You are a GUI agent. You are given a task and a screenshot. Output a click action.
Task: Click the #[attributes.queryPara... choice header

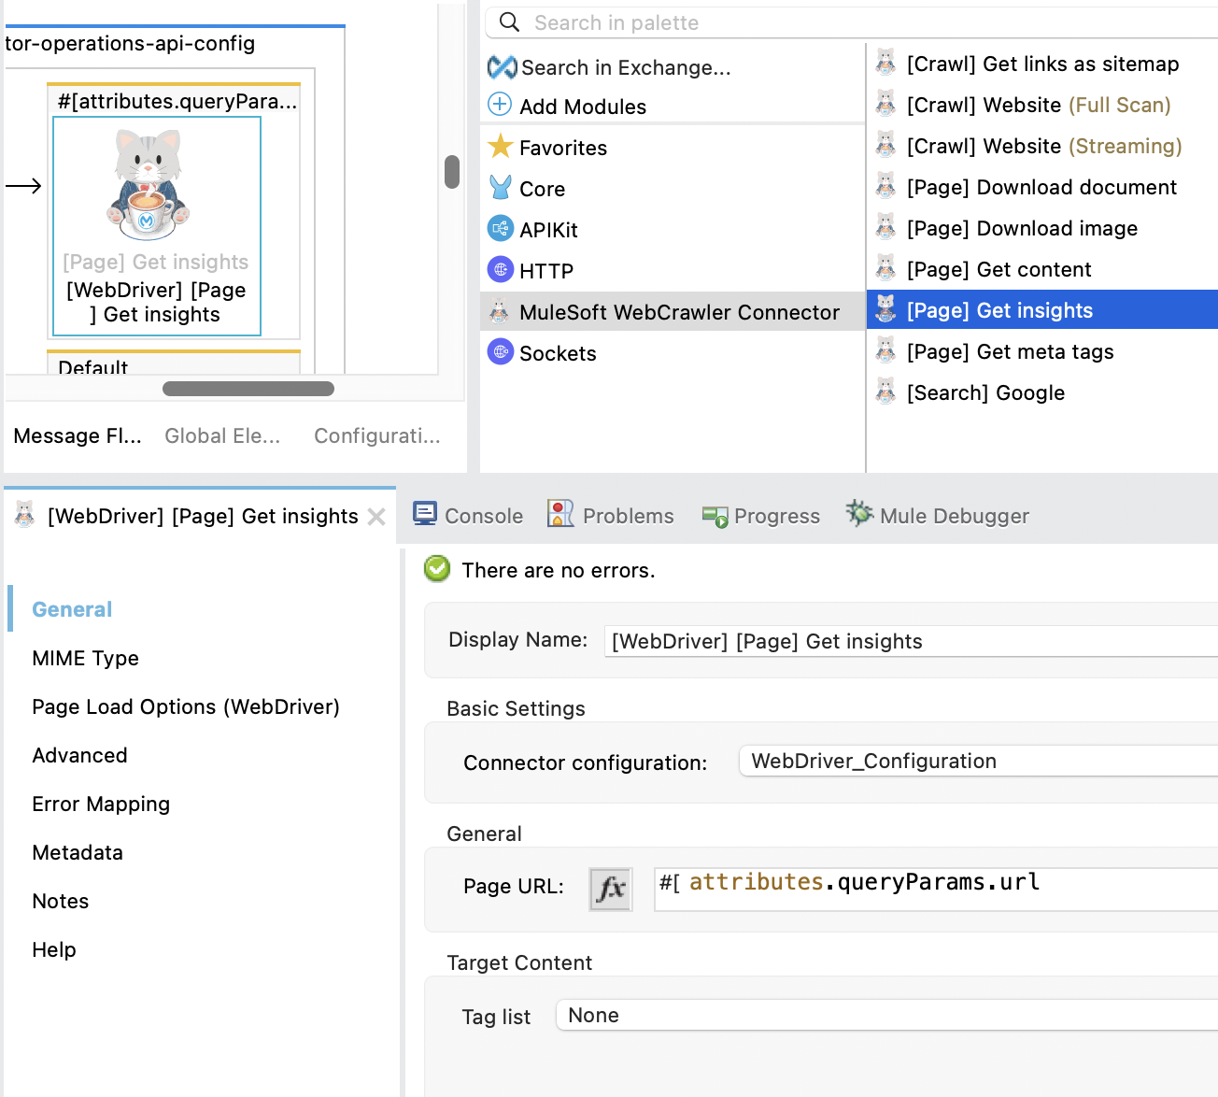(175, 101)
